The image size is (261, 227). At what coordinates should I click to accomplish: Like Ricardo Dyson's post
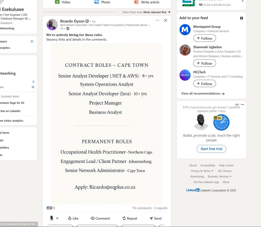click(73, 218)
